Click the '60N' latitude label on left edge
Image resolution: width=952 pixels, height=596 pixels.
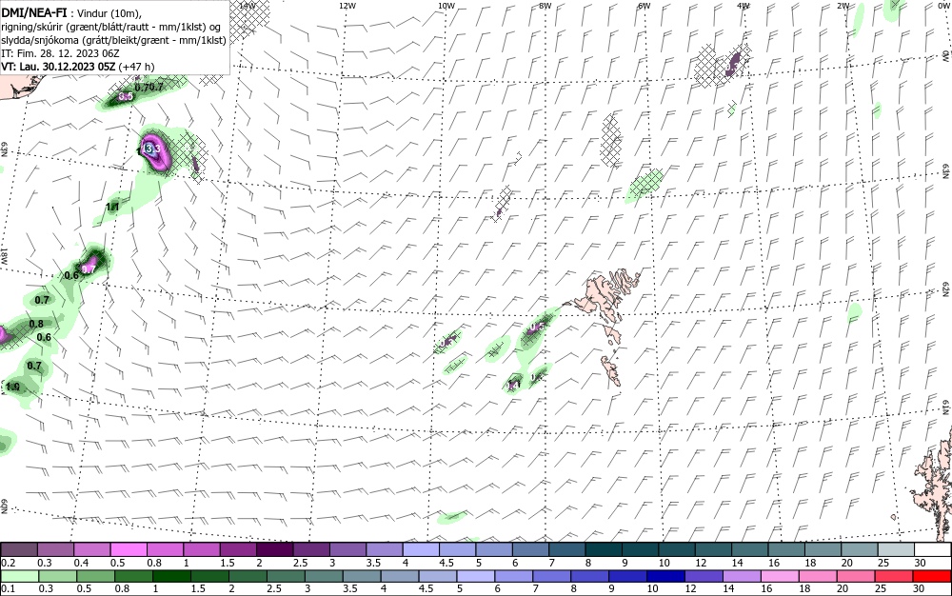point(5,507)
